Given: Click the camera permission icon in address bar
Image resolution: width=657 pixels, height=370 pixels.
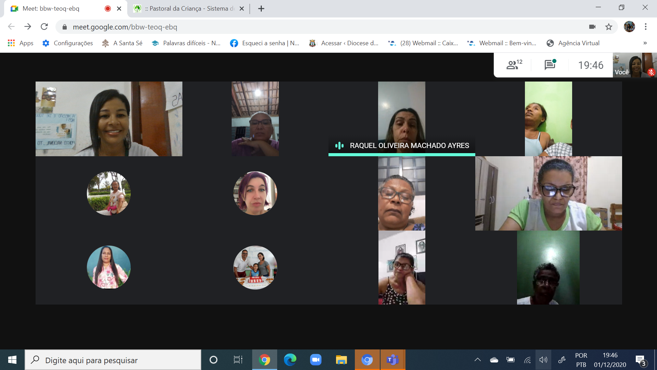Looking at the screenshot, I should (592, 27).
